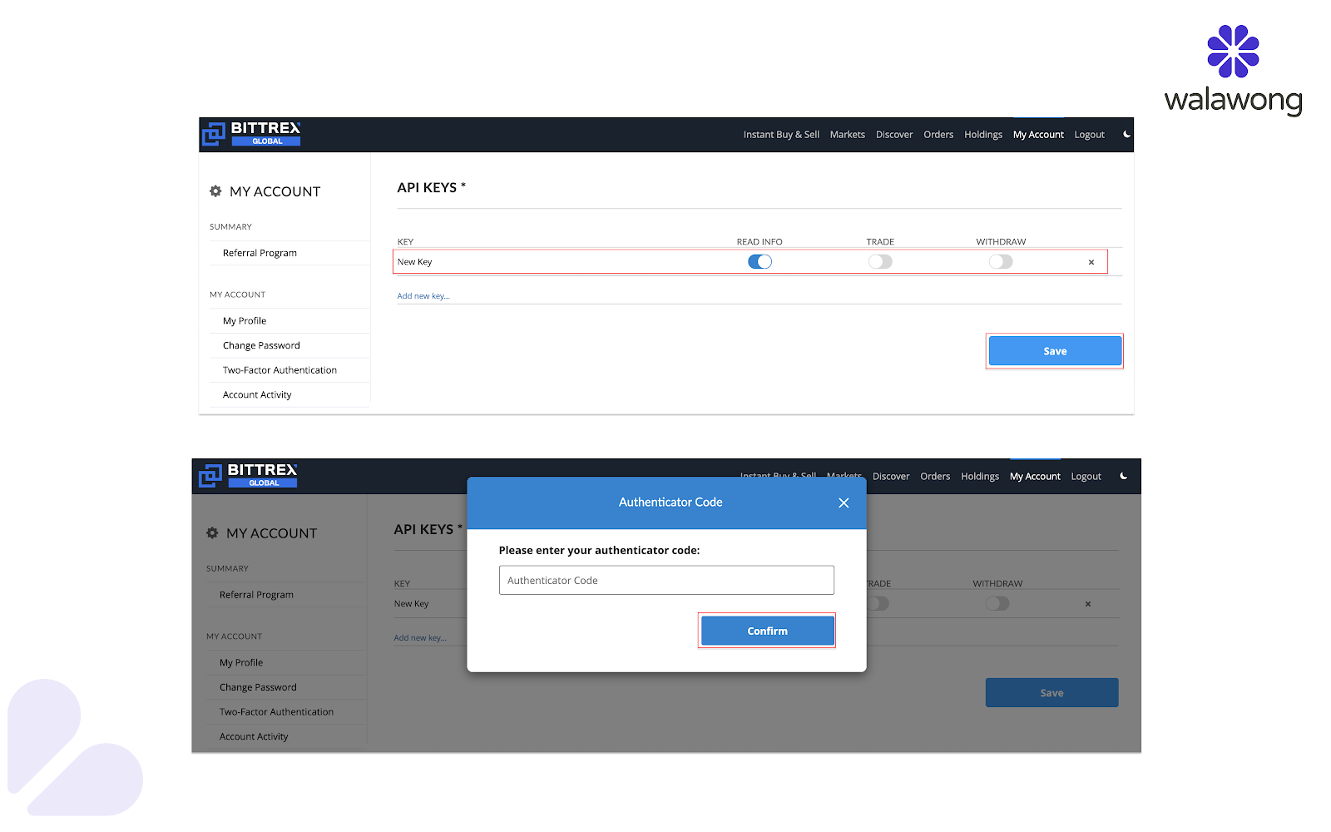Disable the Read Info toggle for New Key

[x=760, y=261]
